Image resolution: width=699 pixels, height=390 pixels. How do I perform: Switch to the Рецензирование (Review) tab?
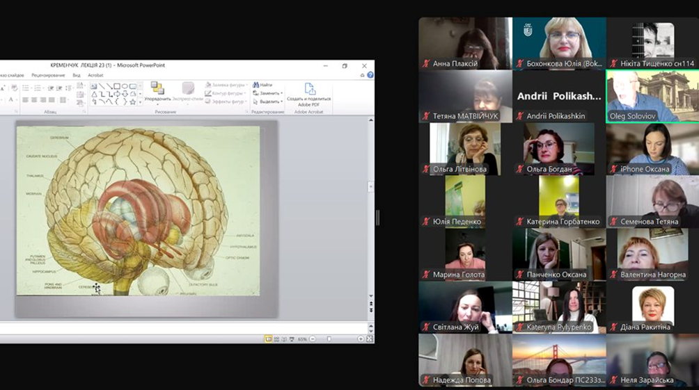point(48,75)
